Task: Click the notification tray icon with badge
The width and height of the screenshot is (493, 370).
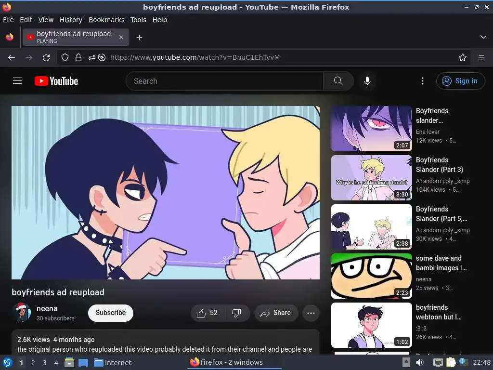Action: point(463,362)
